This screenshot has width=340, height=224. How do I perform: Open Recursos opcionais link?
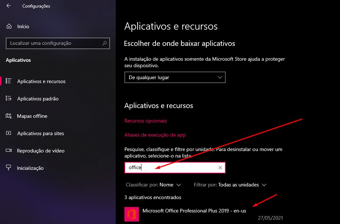(x=145, y=121)
